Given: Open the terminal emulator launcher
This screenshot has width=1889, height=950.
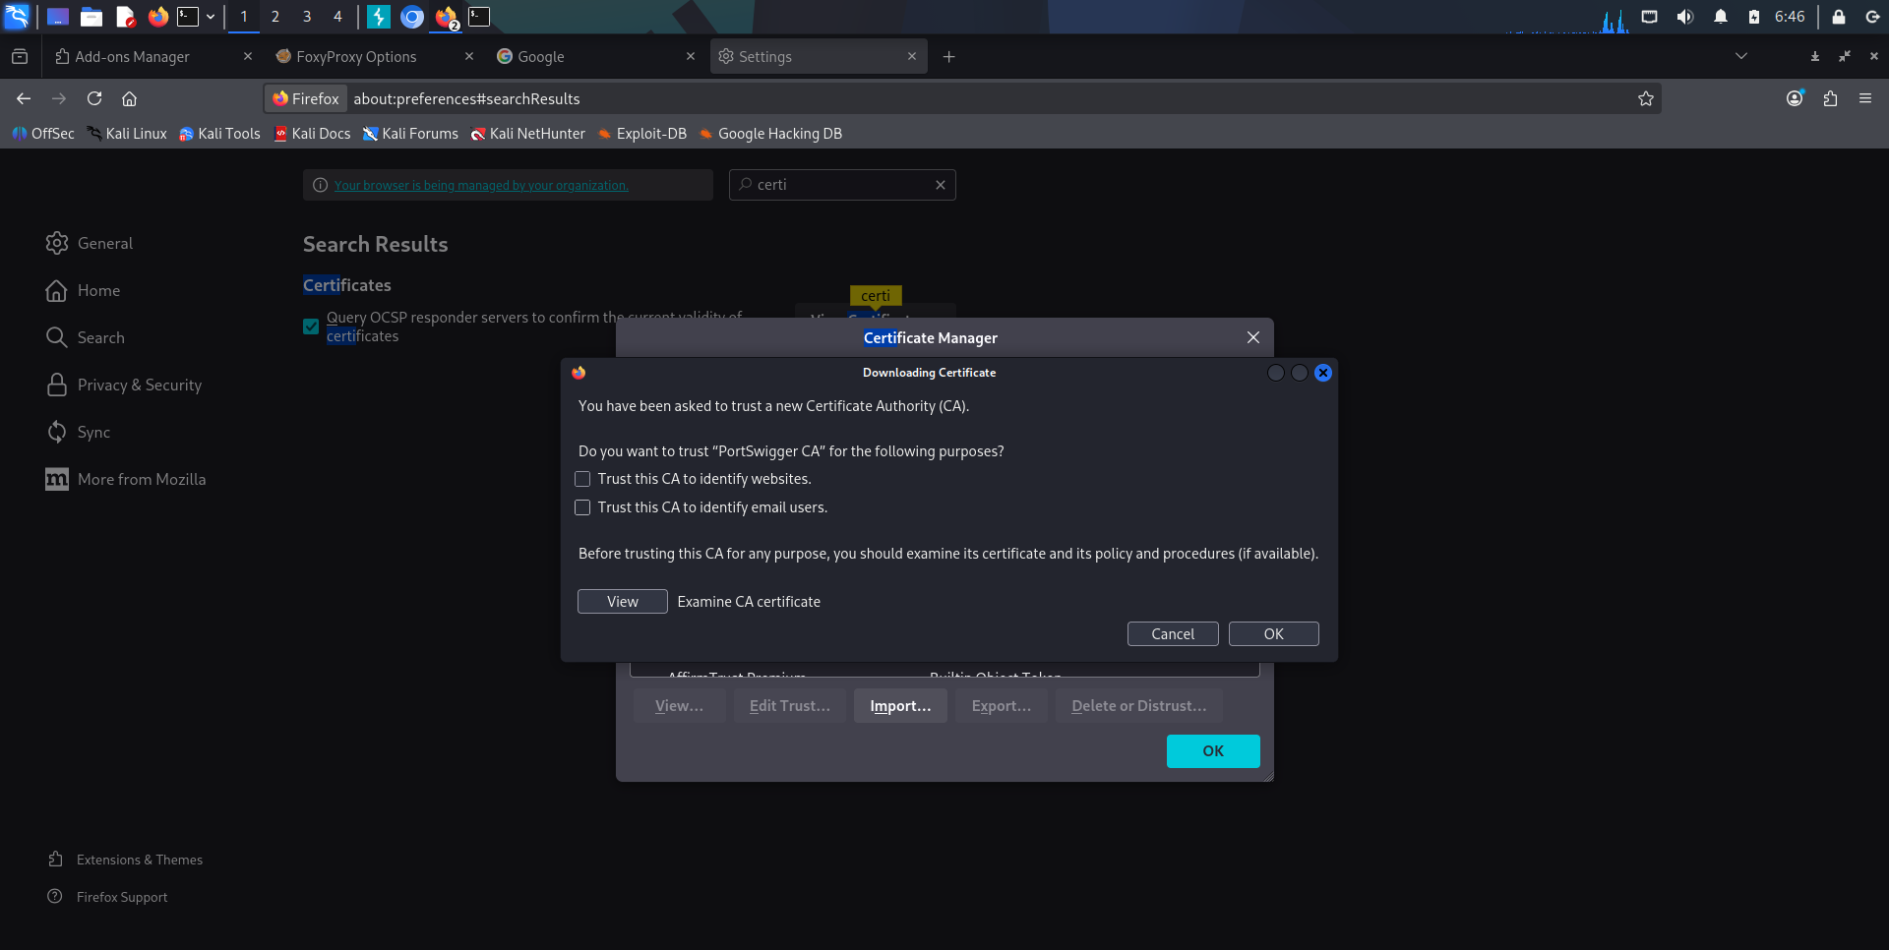Looking at the screenshot, I should (187, 17).
